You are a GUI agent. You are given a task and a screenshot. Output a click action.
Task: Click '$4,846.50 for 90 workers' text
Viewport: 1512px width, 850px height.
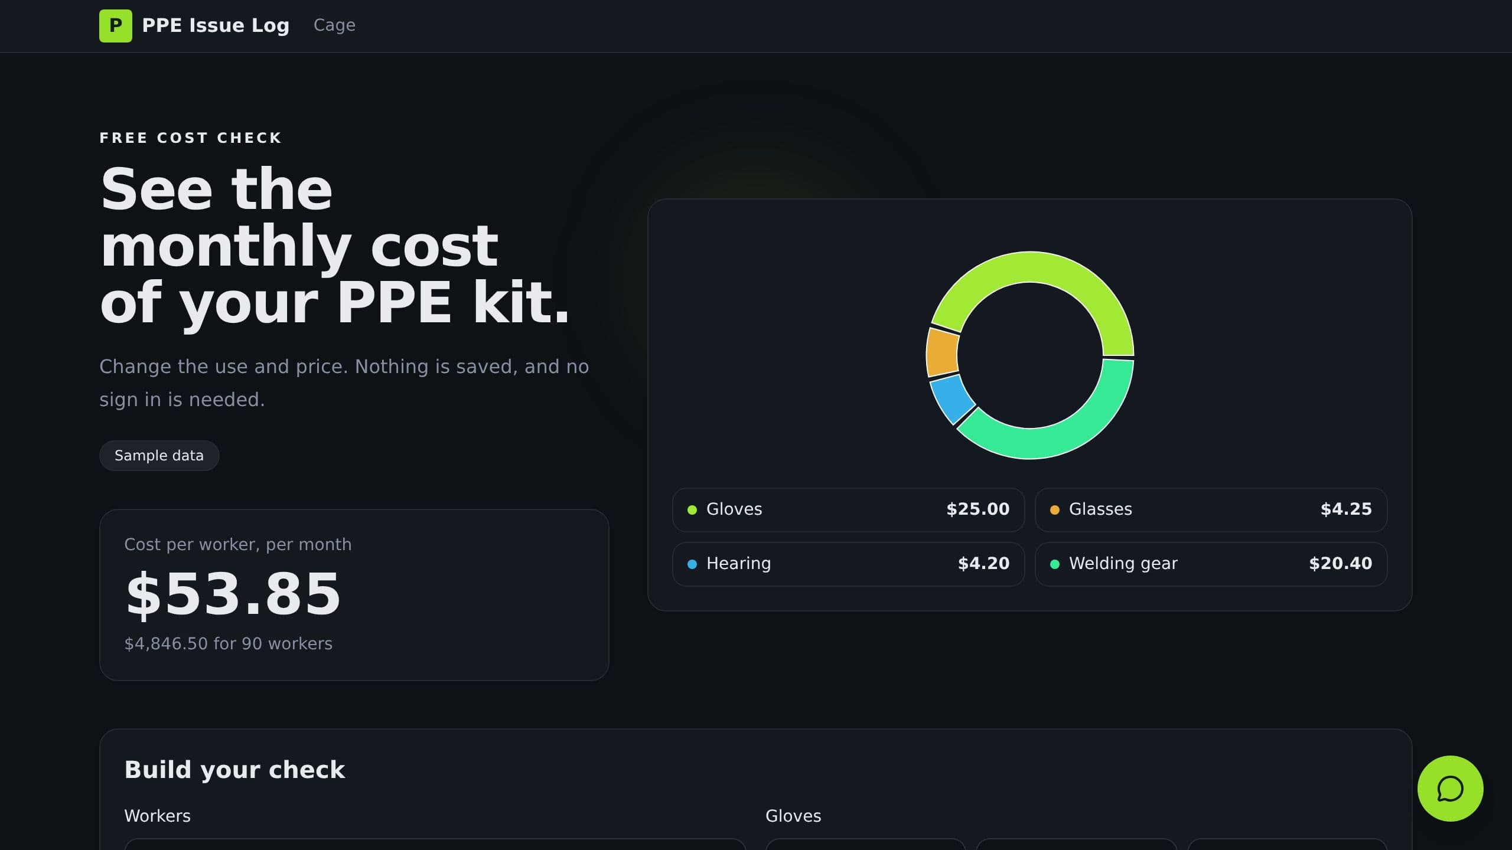pos(229,643)
